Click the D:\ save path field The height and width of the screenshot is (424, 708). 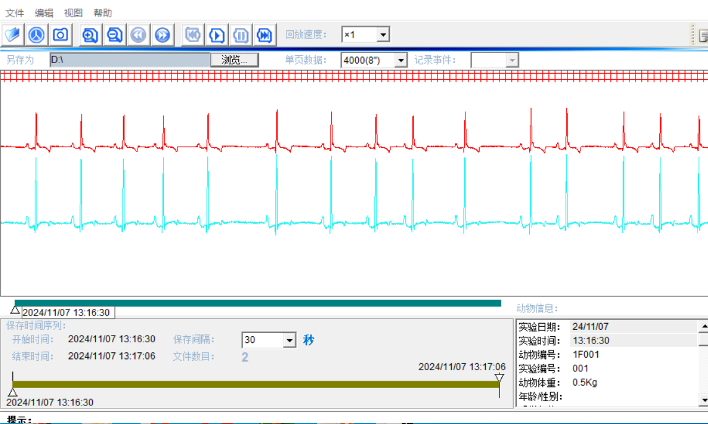point(129,60)
